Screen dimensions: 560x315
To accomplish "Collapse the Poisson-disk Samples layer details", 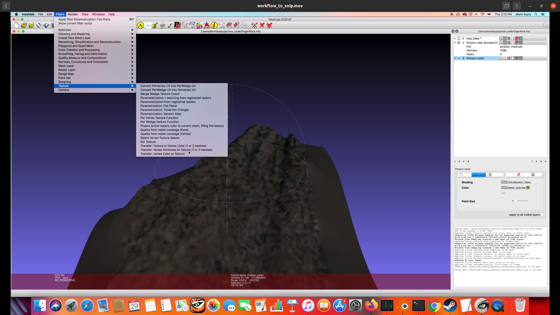I will 455,43.
